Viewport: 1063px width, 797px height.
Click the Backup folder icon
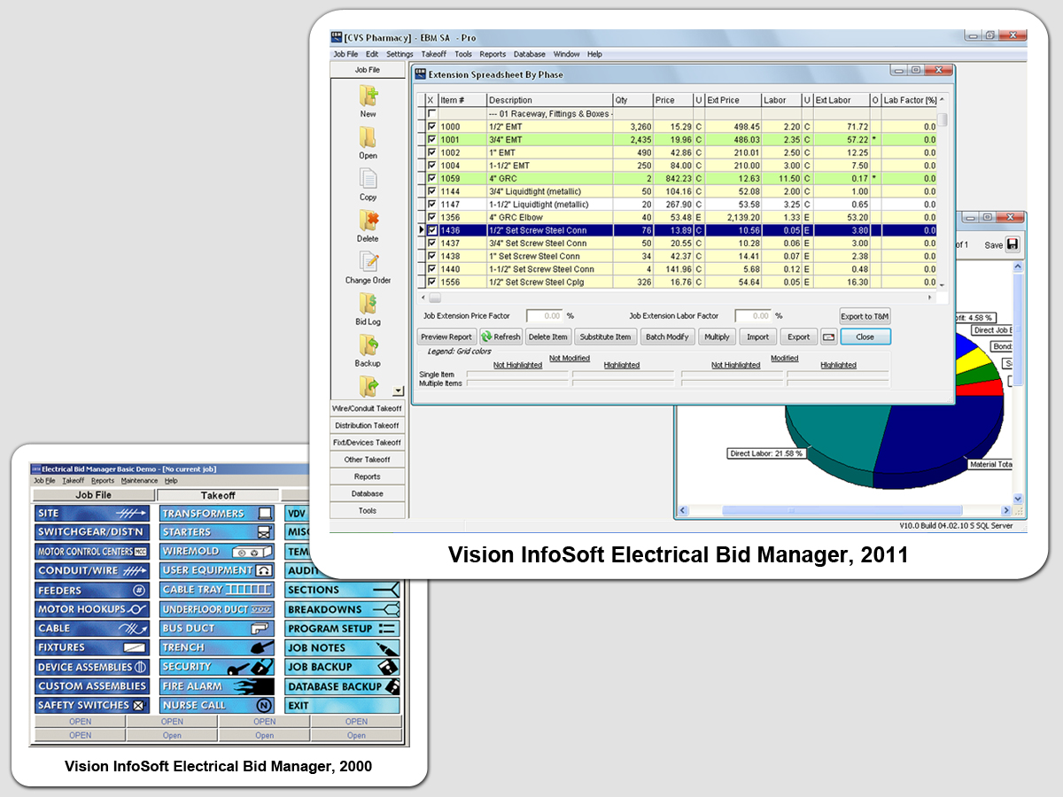(x=368, y=345)
